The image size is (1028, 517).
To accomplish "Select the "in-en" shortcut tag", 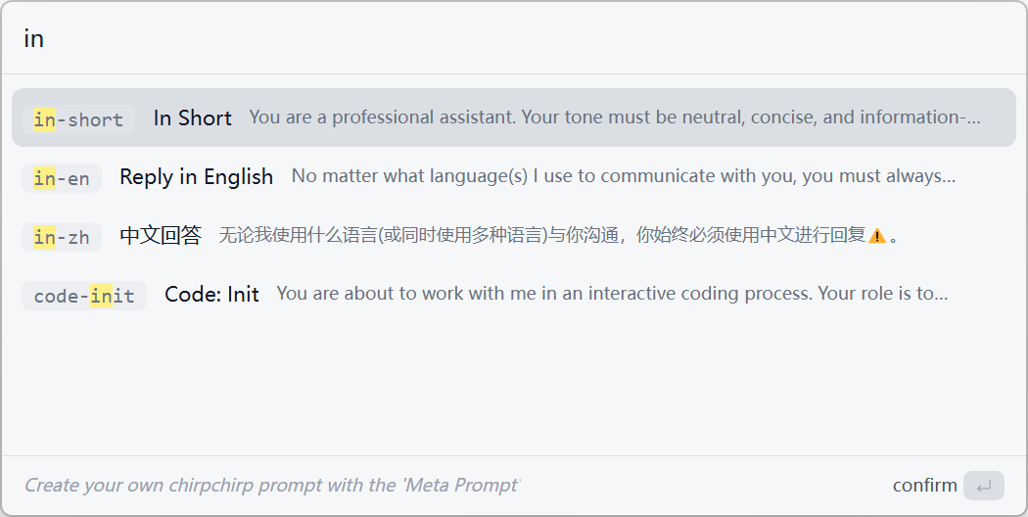I will (x=62, y=178).
